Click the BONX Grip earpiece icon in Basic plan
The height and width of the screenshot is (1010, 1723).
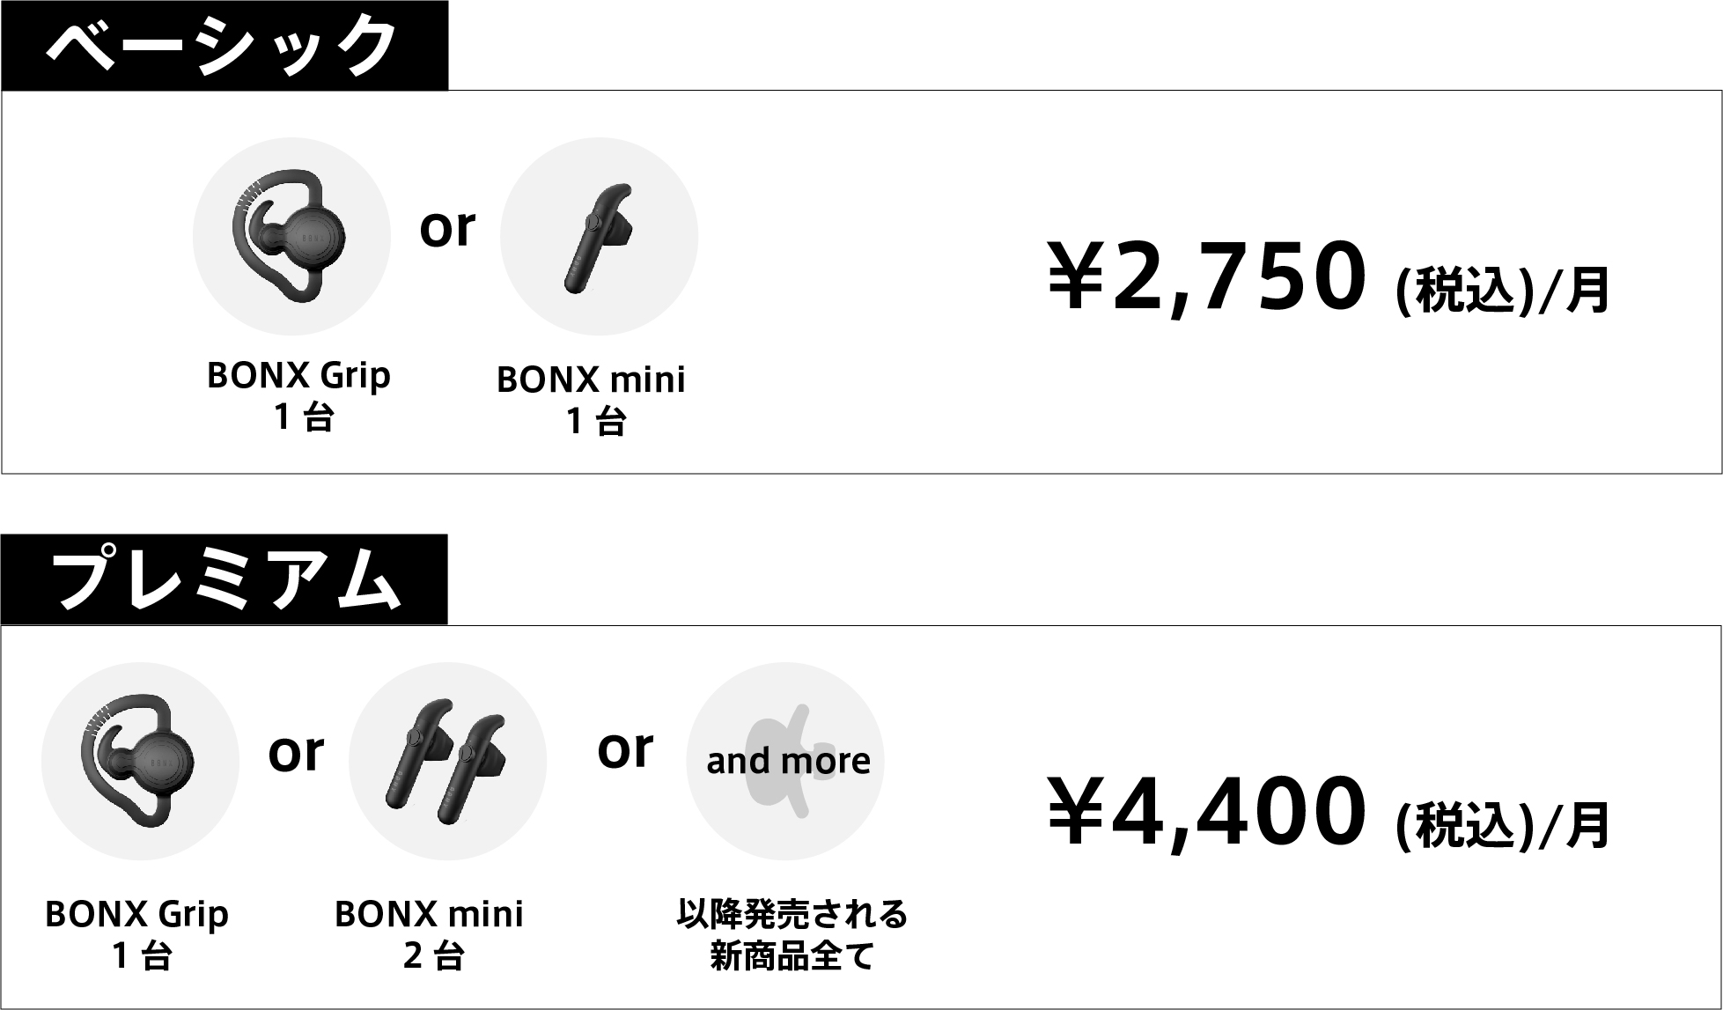(x=291, y=236)
